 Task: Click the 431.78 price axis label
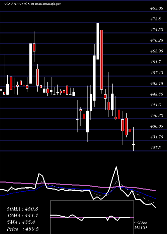pos(156,137)
